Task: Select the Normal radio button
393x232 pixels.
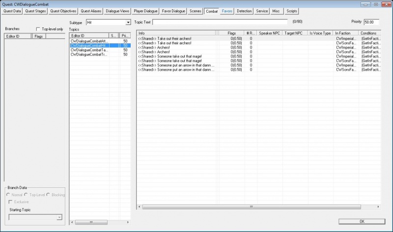Action: click(8, 194)
